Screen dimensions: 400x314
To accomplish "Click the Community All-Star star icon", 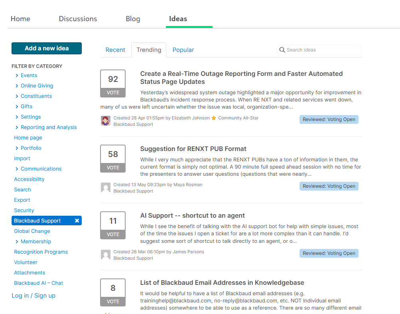I will pos(214,118).
